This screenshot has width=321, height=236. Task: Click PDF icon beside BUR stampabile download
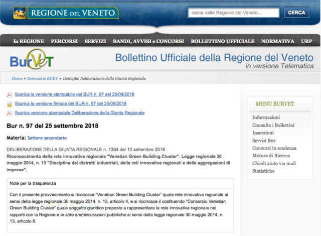point(10,94)
